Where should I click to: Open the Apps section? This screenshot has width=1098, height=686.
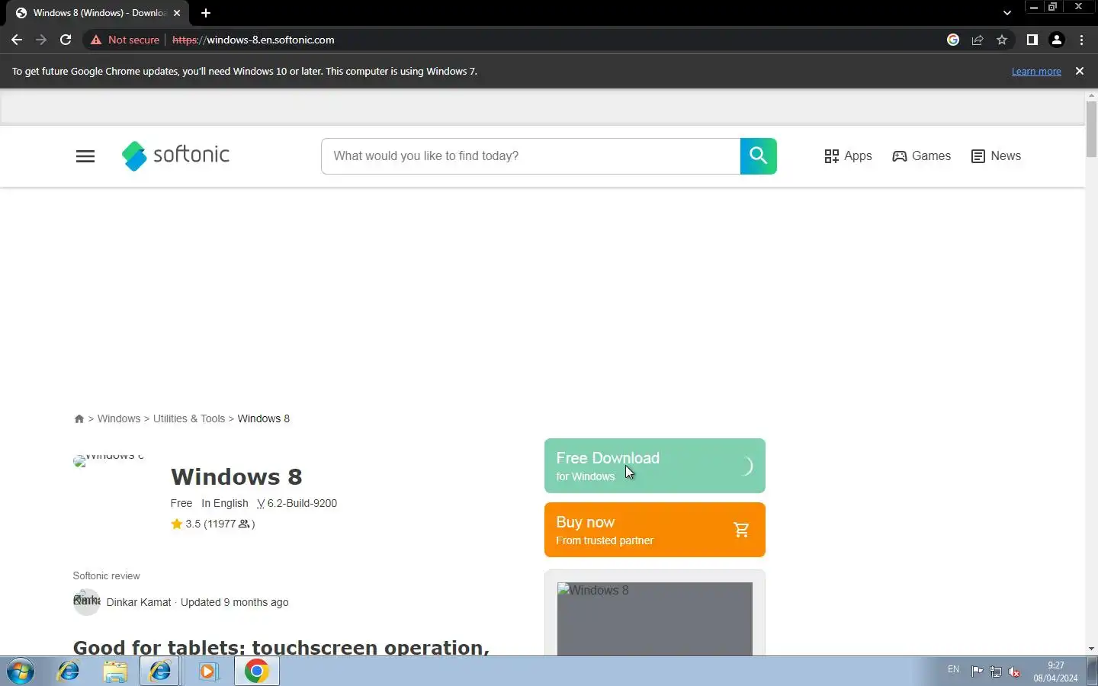[848, 156]
